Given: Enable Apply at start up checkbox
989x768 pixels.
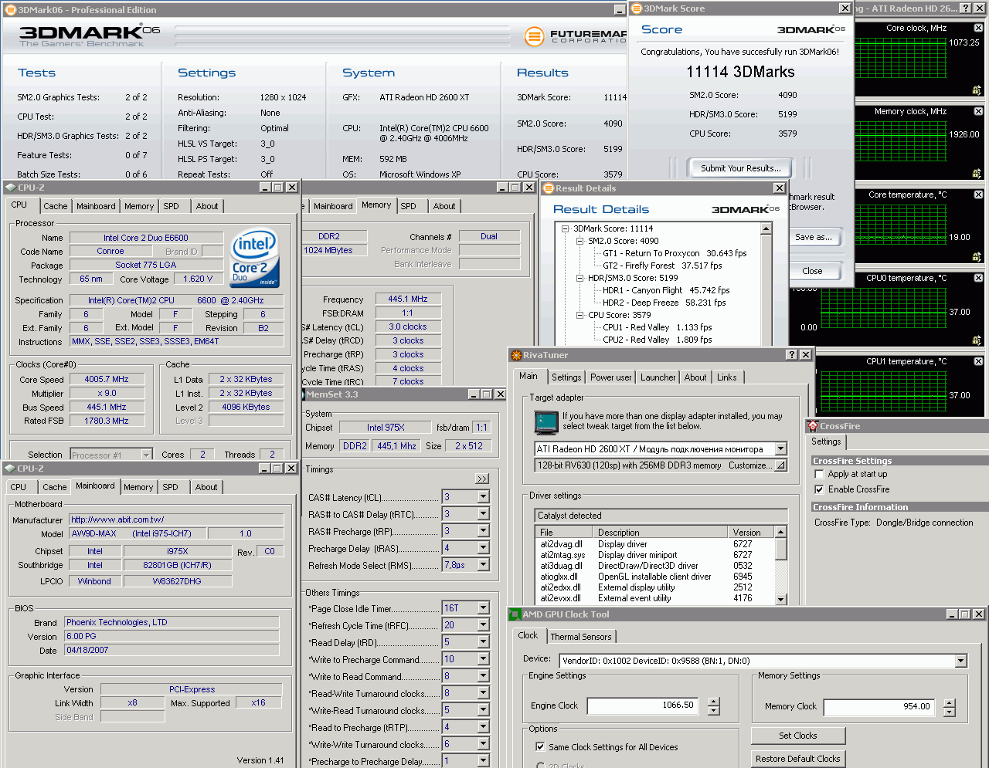Looking at the screenshot, I should 819,474.
